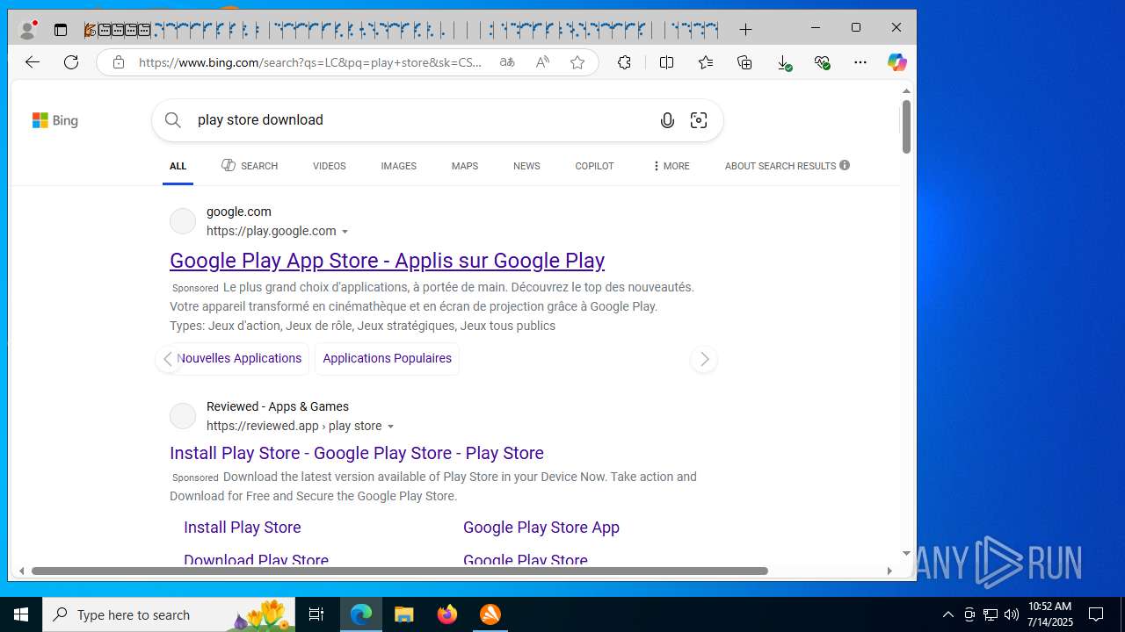
Task: Switch to the NEWS tab
Action: (526, 166)
